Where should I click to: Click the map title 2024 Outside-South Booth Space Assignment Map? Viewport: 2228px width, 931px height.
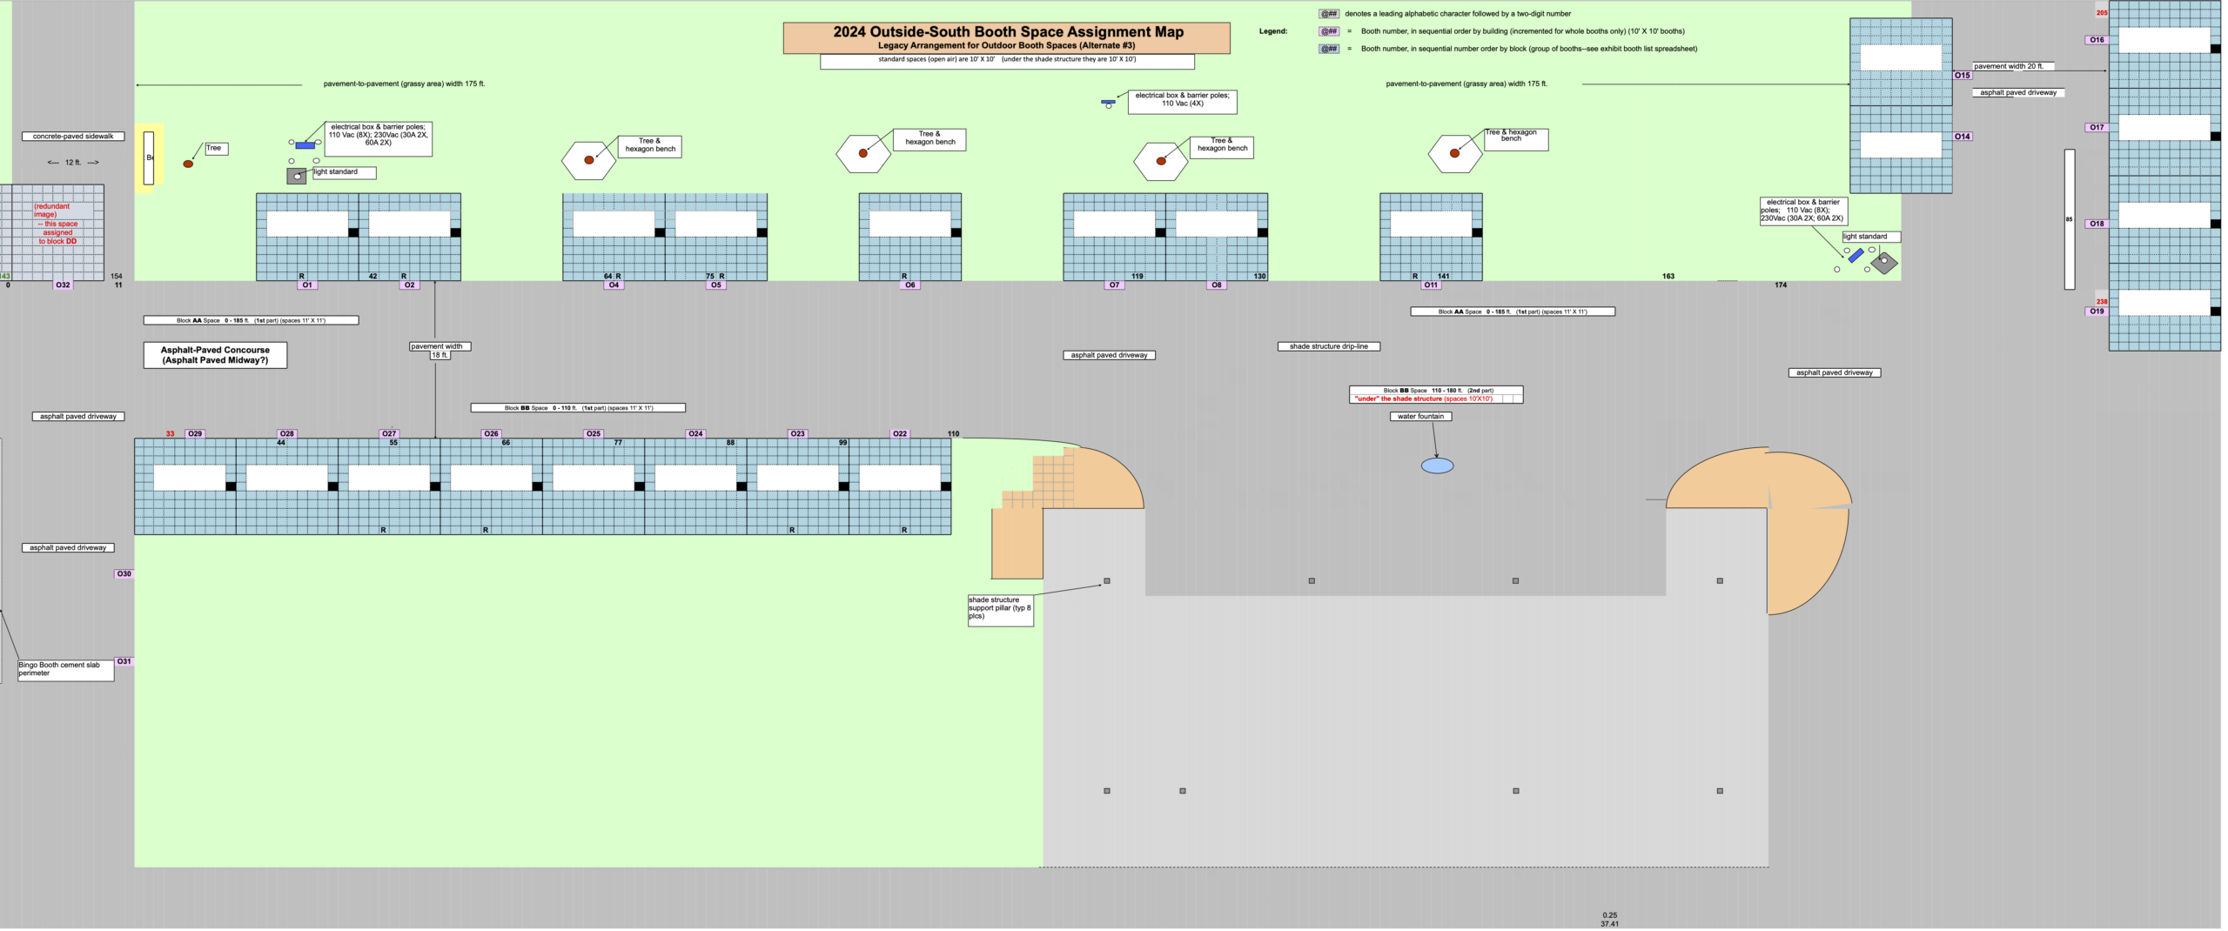[x=1008, y=32]
